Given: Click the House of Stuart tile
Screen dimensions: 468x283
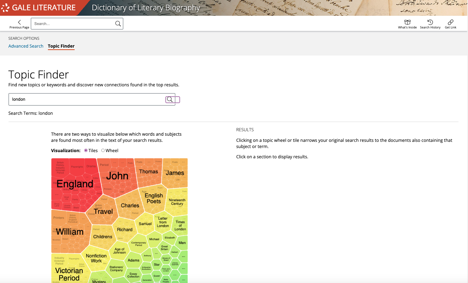Looking at the screenshot, I should [x=166, y=259].
